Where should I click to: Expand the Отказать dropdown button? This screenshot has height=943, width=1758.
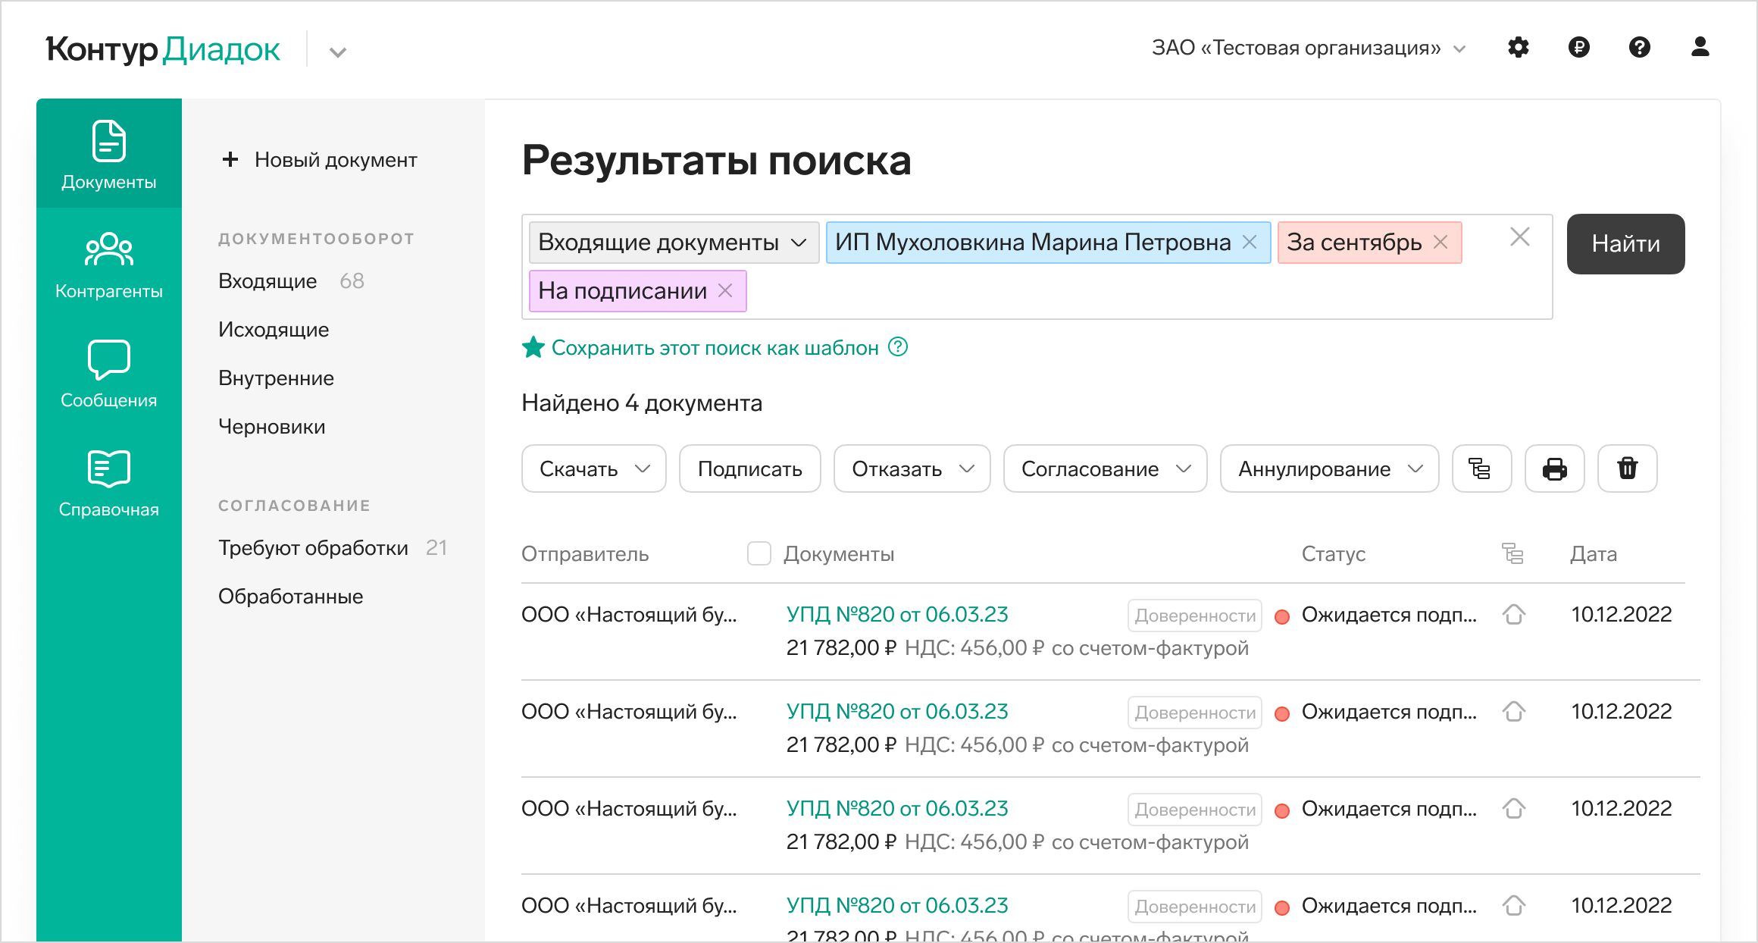[912, 468]
